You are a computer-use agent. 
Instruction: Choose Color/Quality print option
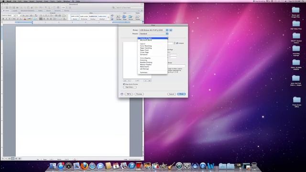(153, 58)
